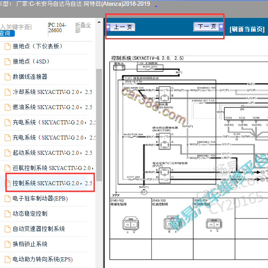Open 数据线连接器 entry
268x268 pixels.
(30, 77)
